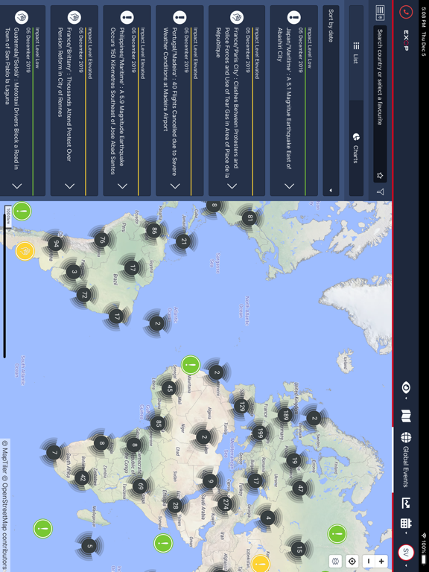This screenshot has height=572, width=429.
Task: Open the eye visibility dropdown
Action: [406, 389]
